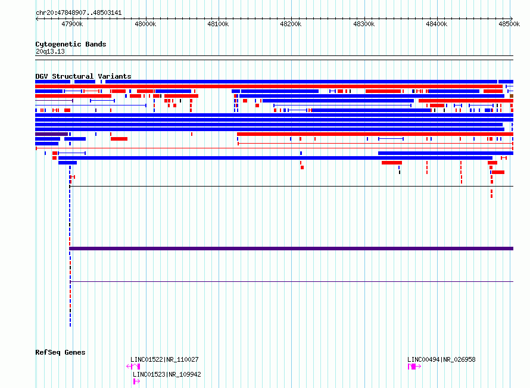This screenshot has width=530, height=388.
Task: Click the 20q13.13 cytogenetic band bar
Action: pos(274,58)
